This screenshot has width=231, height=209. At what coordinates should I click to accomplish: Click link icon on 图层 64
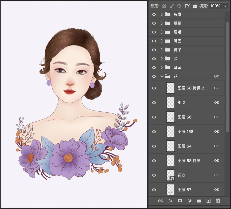click(217, 146)
